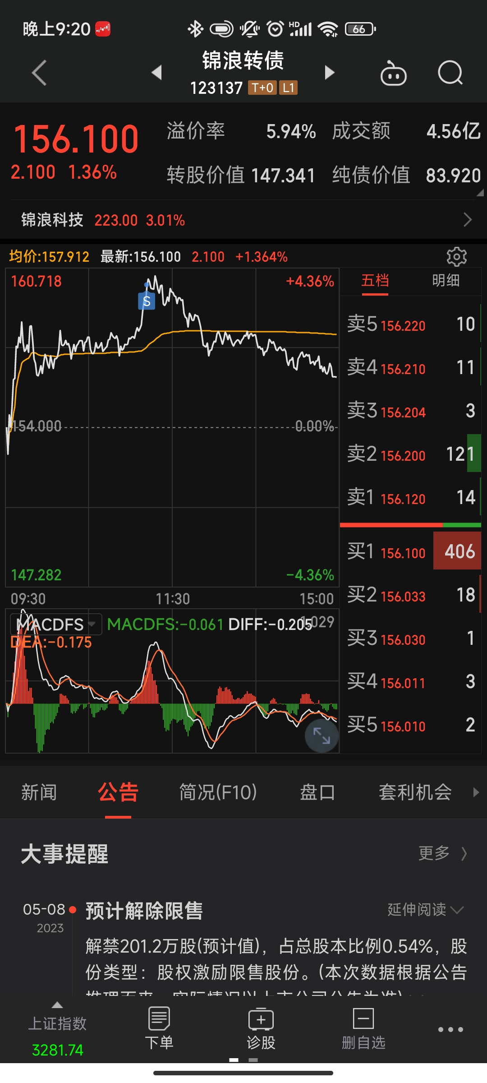
Task: Open 更多 events list
Action: pos(443,853)
